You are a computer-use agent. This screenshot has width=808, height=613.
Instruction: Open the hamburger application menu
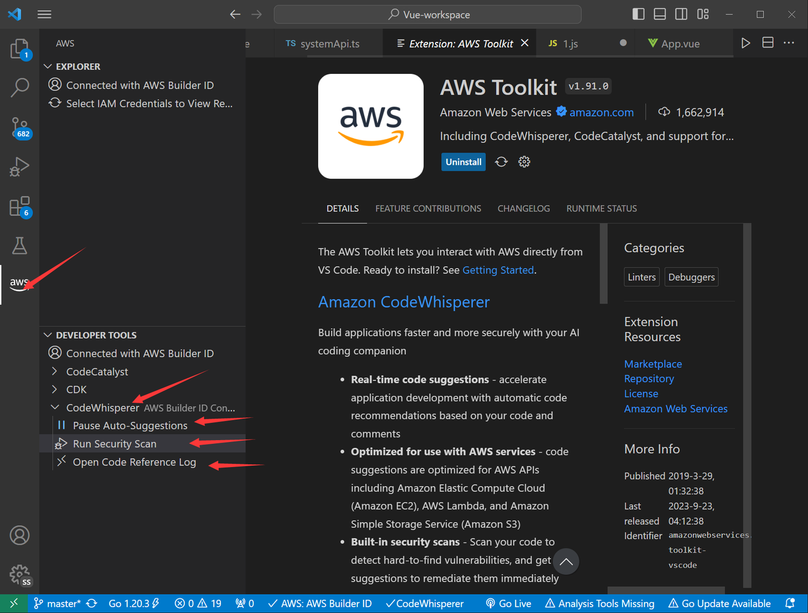[44, 14]
